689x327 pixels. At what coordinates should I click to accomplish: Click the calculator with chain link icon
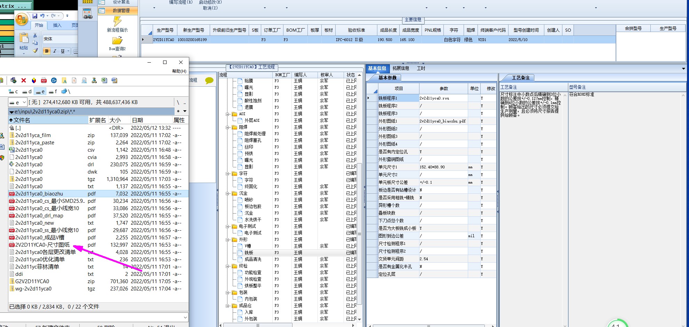pos(88,14)
